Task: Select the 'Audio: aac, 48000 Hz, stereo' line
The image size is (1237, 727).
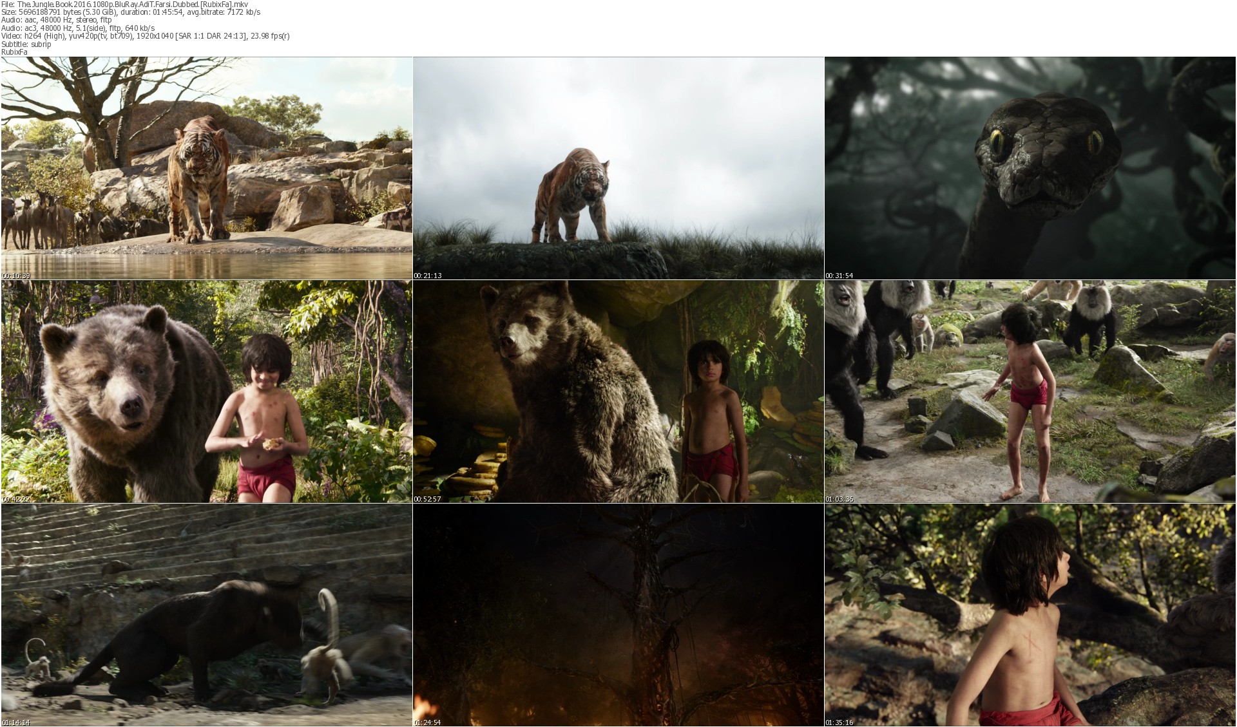Action: coord(57,20)
